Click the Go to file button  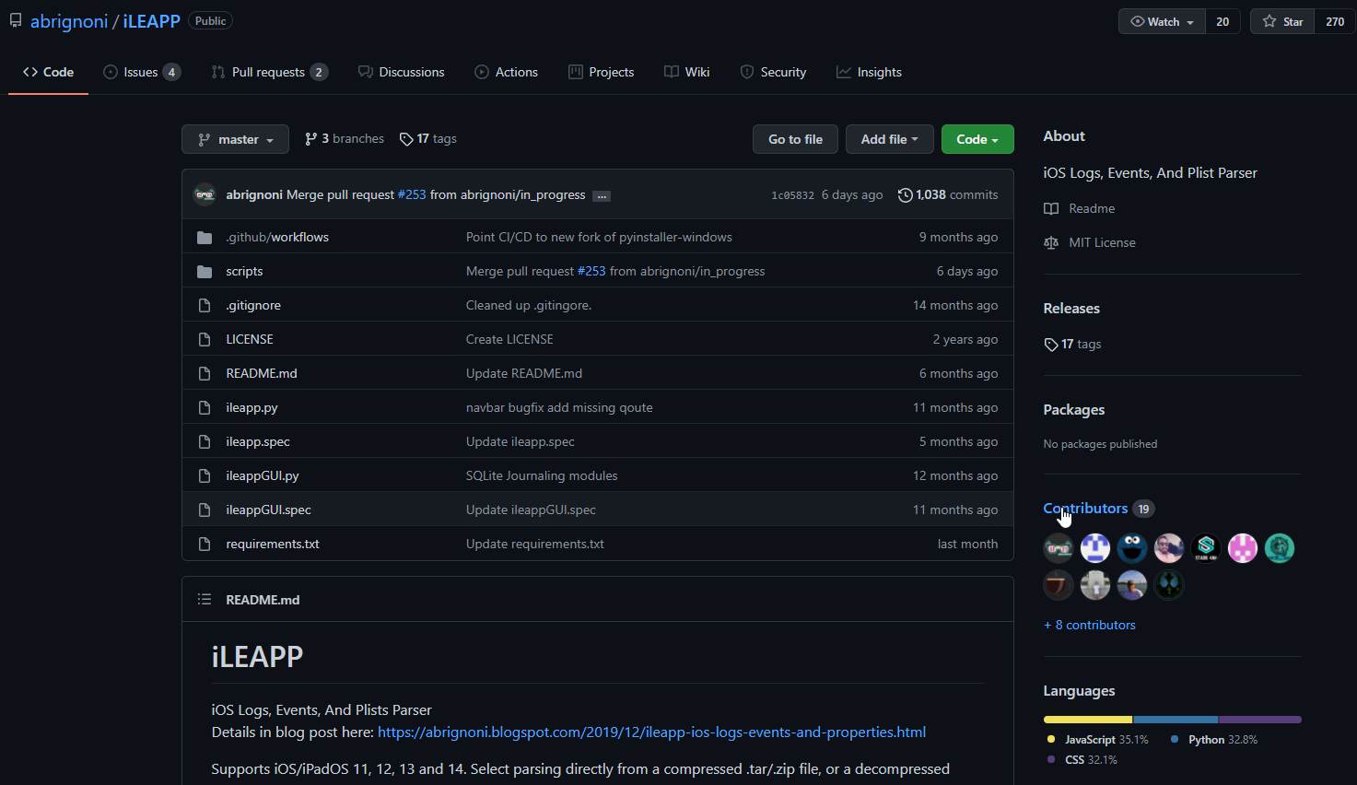[x=795, y=139]
